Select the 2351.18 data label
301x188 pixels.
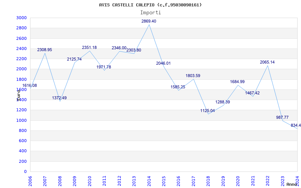(89, 48)
